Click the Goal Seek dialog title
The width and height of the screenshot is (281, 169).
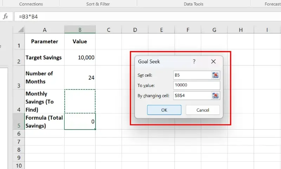149,62
